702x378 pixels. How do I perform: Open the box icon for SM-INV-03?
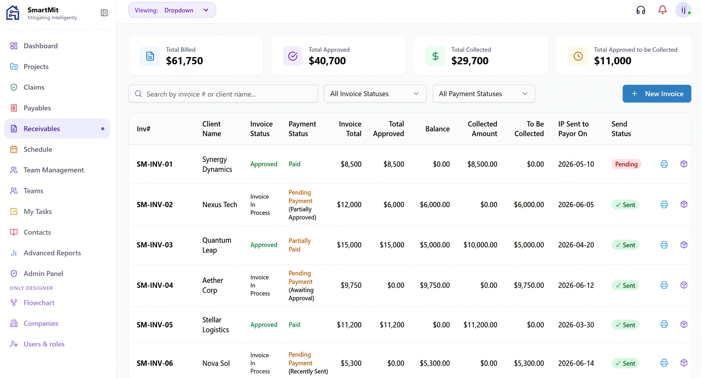684,245
